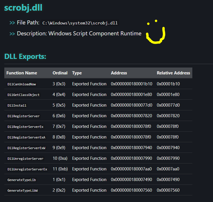
Task: Click the Windows Script Component Runtime description
Action: [x=95, y=34]
